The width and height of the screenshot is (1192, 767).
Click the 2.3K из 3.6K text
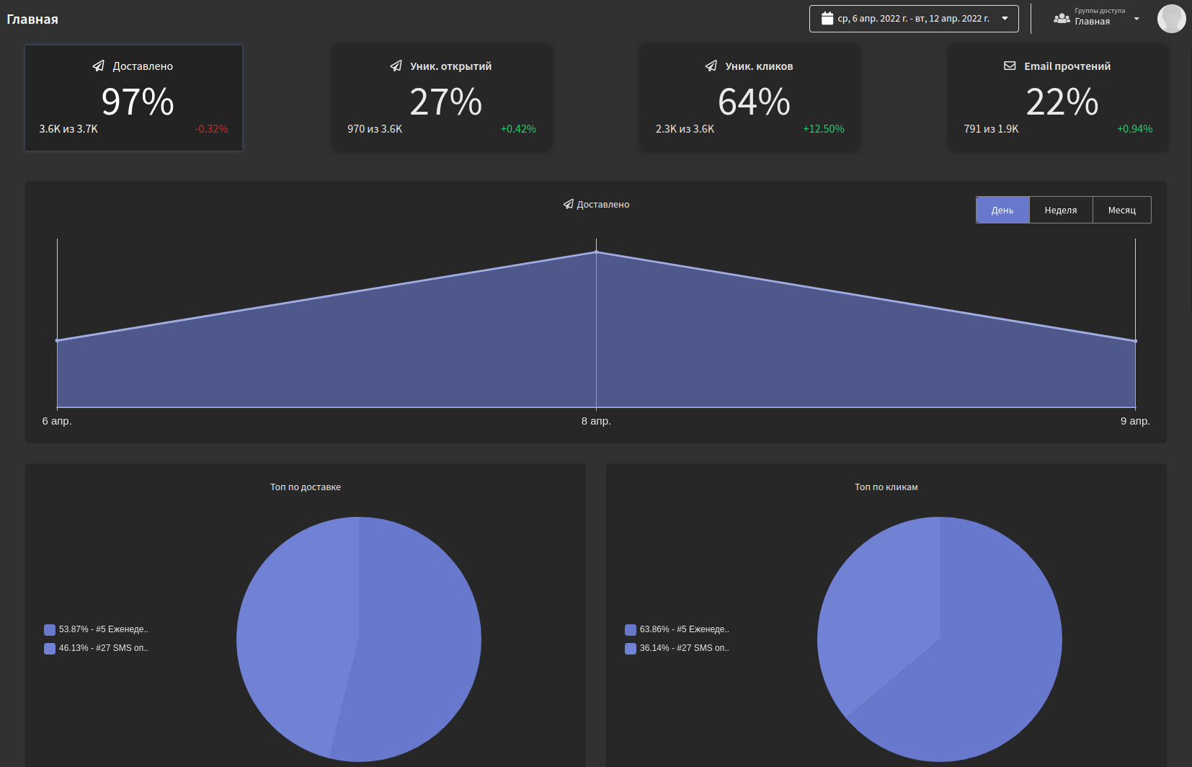pyautogui.click(x=685, y=129)
